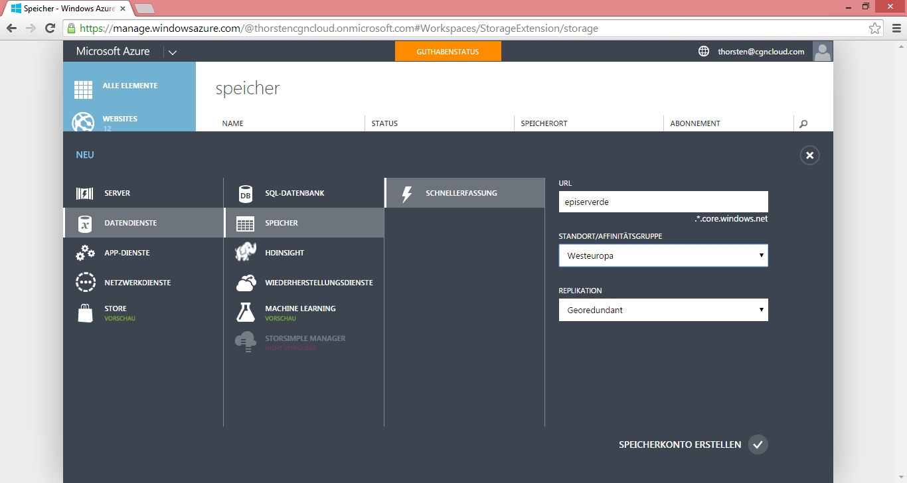Image resolution: width=907 pixels, height=483 pixels.
Task: Select the App-Dienste gears icon
Action: [85, 253]
